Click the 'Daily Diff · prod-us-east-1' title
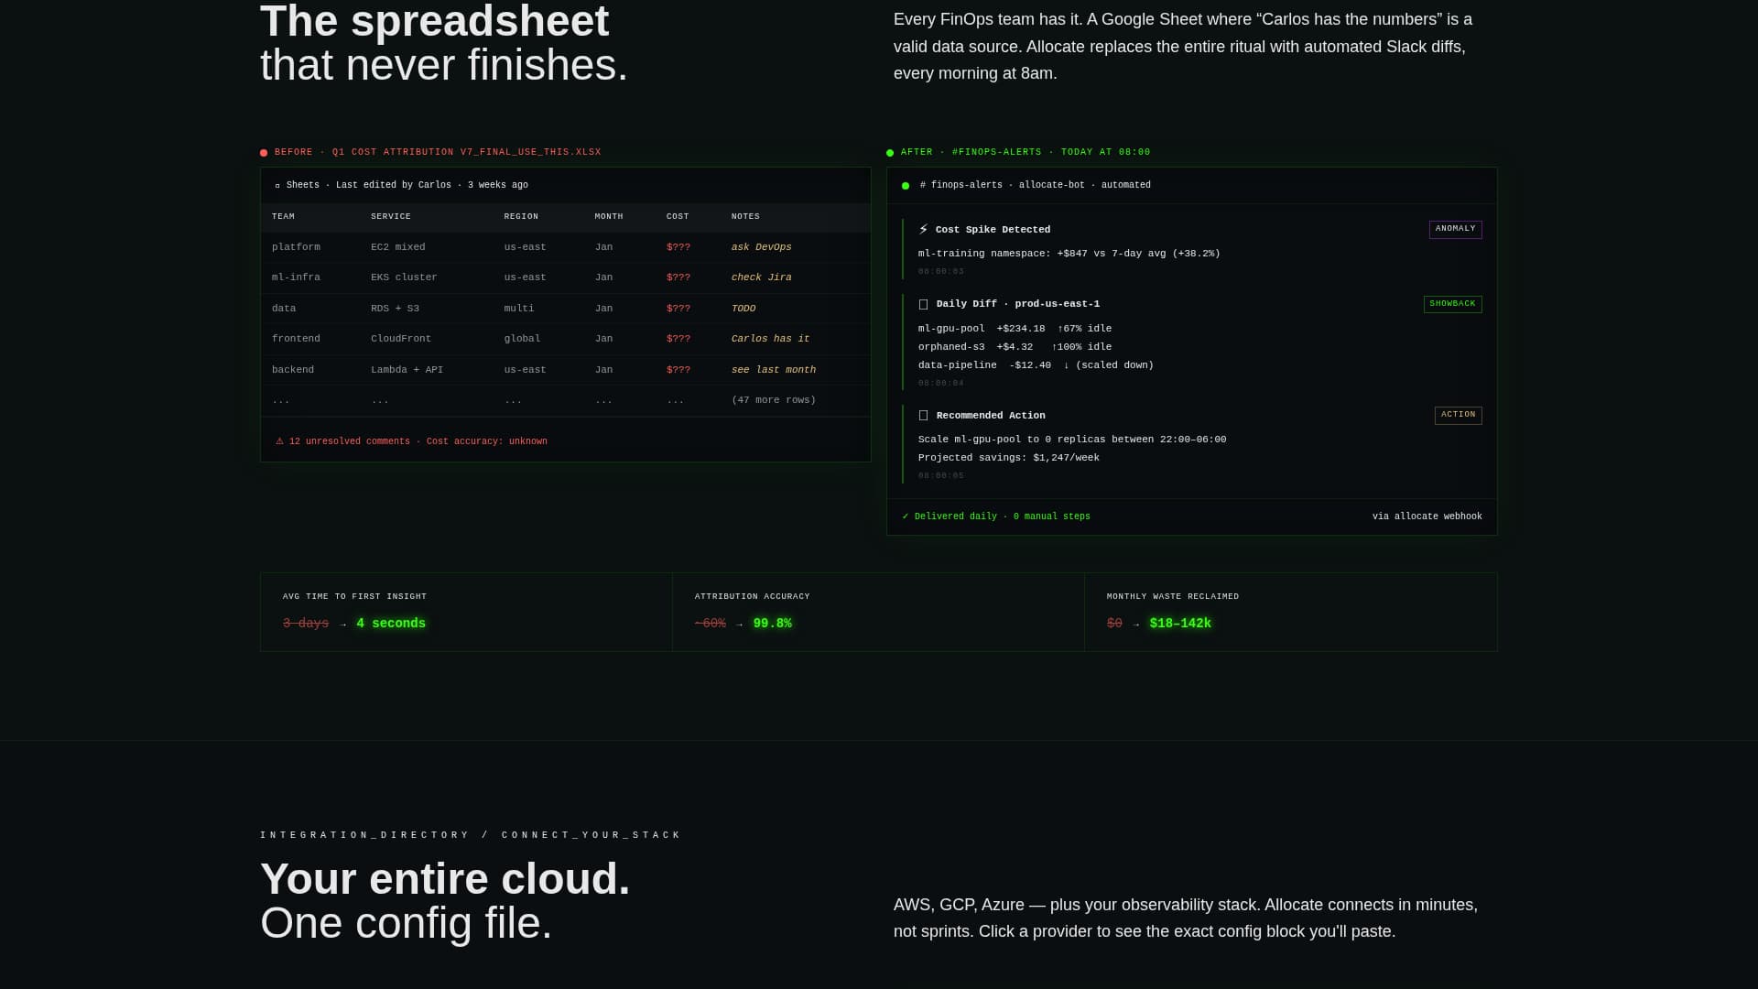The height and width of the screenshot is (989, 1758). (1018, 304)
